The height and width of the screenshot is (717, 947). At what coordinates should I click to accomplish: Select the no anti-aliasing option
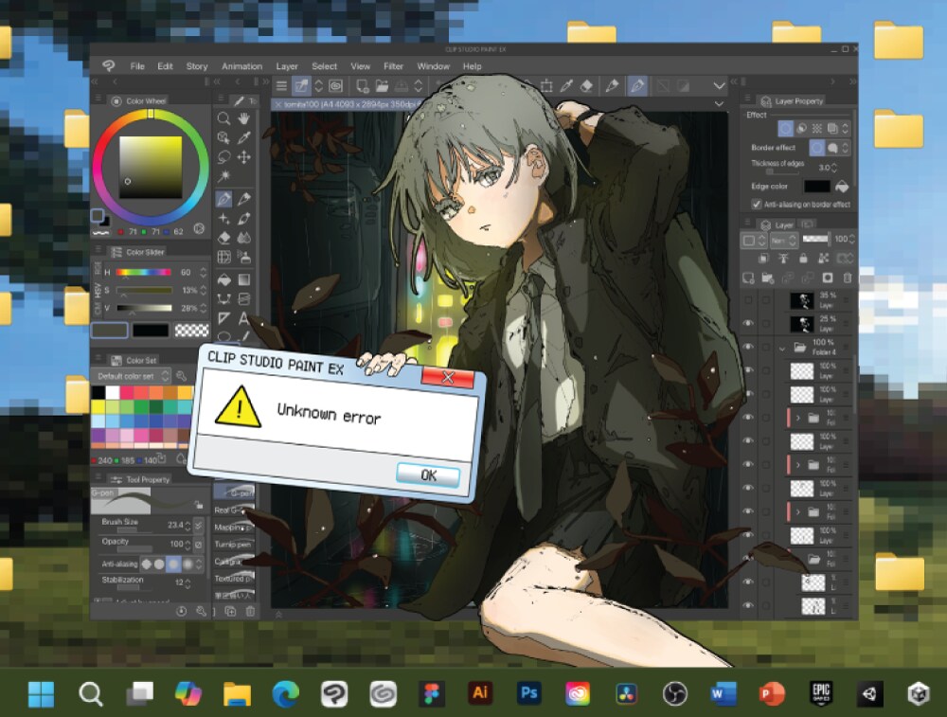click(146, 564)
